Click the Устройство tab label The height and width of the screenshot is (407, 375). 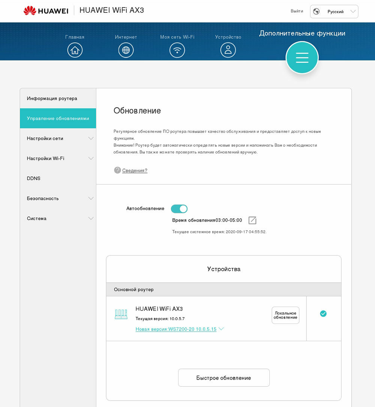(x=228, y=37)
